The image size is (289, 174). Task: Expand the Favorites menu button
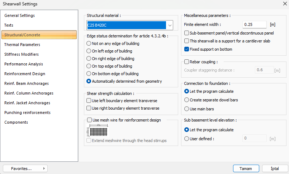click(x=25, y=168)
